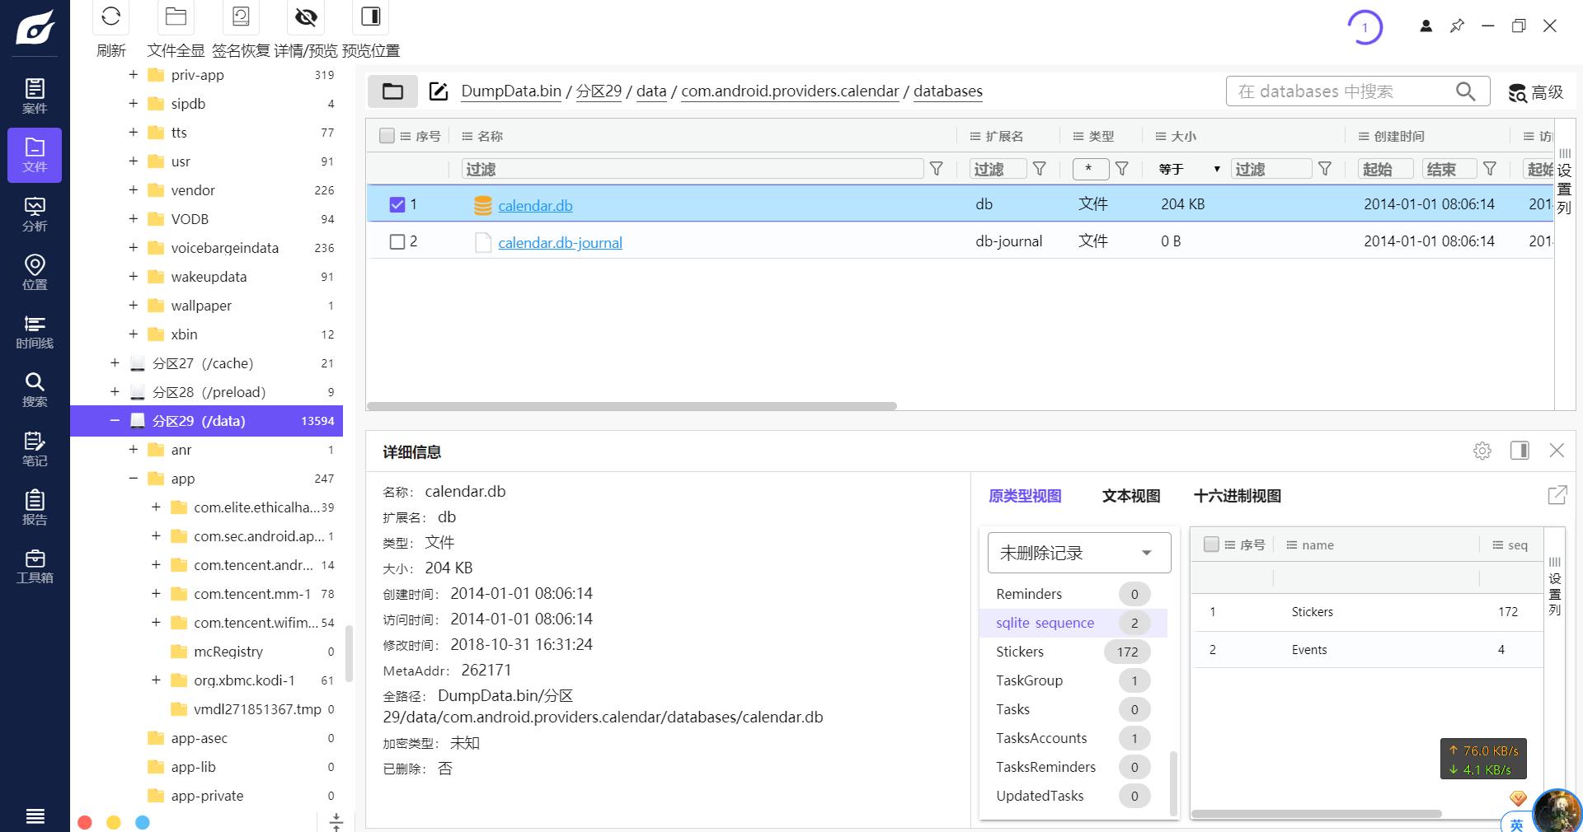This screenshot has height=832, width=1583.
Task: Click the search magnifier icon
Action: tap(1465, 91)
